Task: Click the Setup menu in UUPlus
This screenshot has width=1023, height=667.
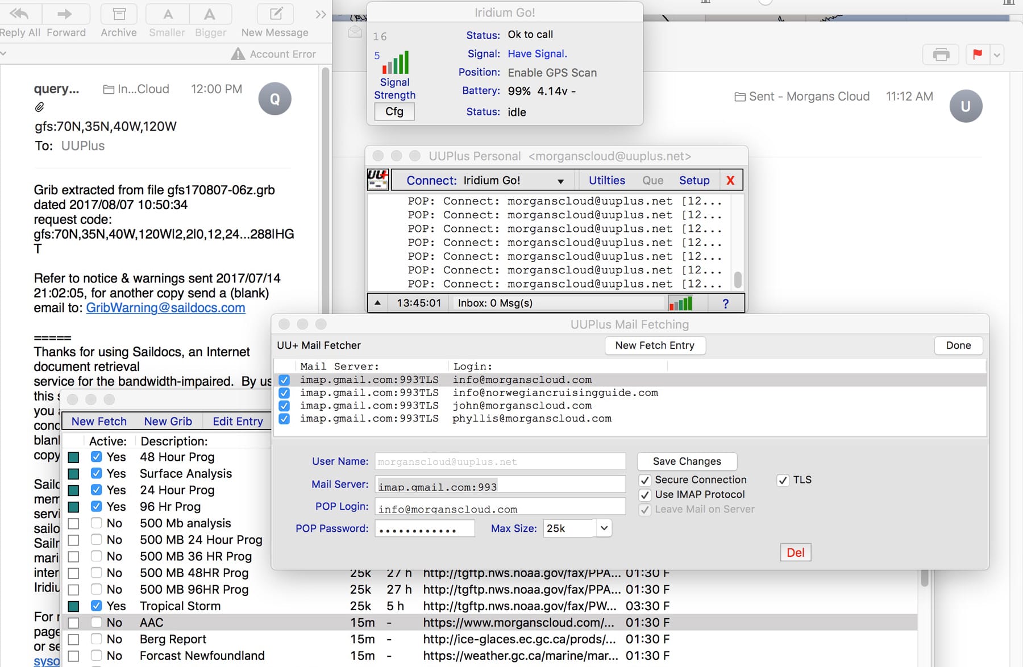Action: [x=694, y=180]
